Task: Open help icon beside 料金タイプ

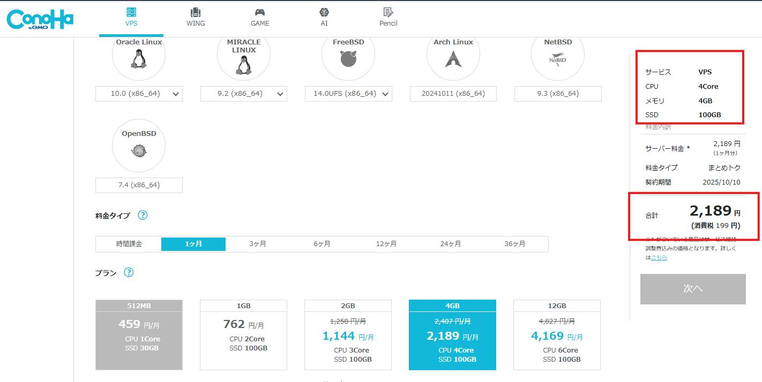Action: coord(143,216)
